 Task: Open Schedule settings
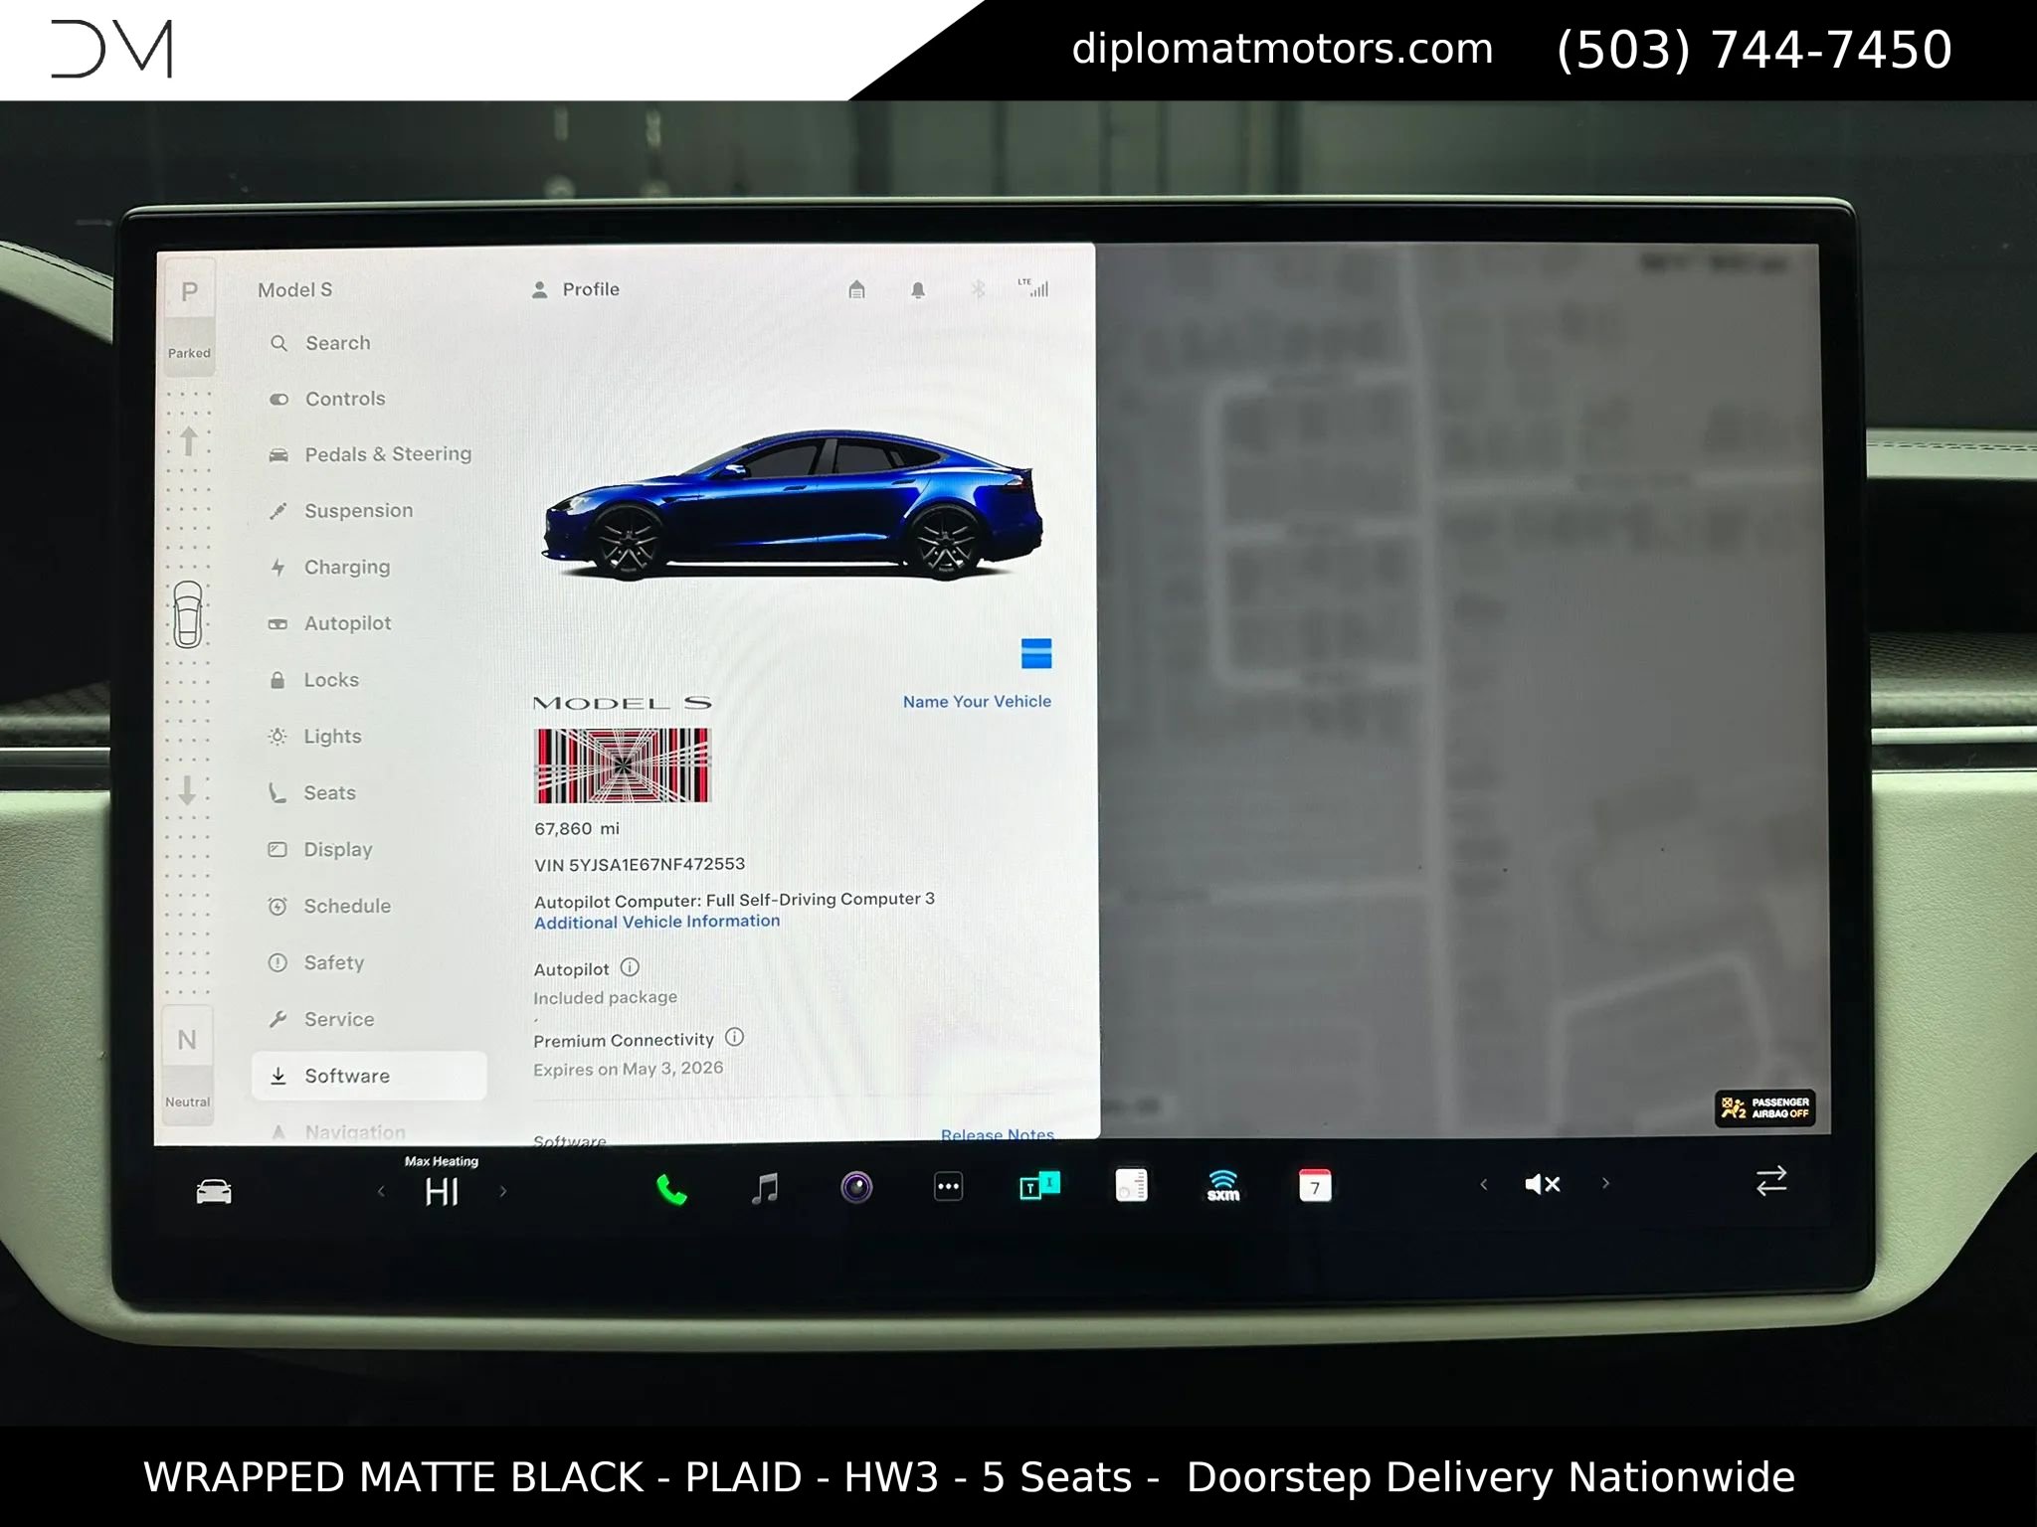pyautogui.click(x=330, y=907)
